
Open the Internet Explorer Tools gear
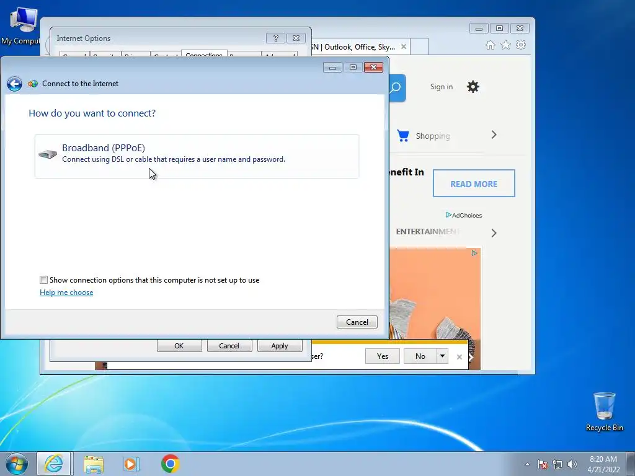521,45
